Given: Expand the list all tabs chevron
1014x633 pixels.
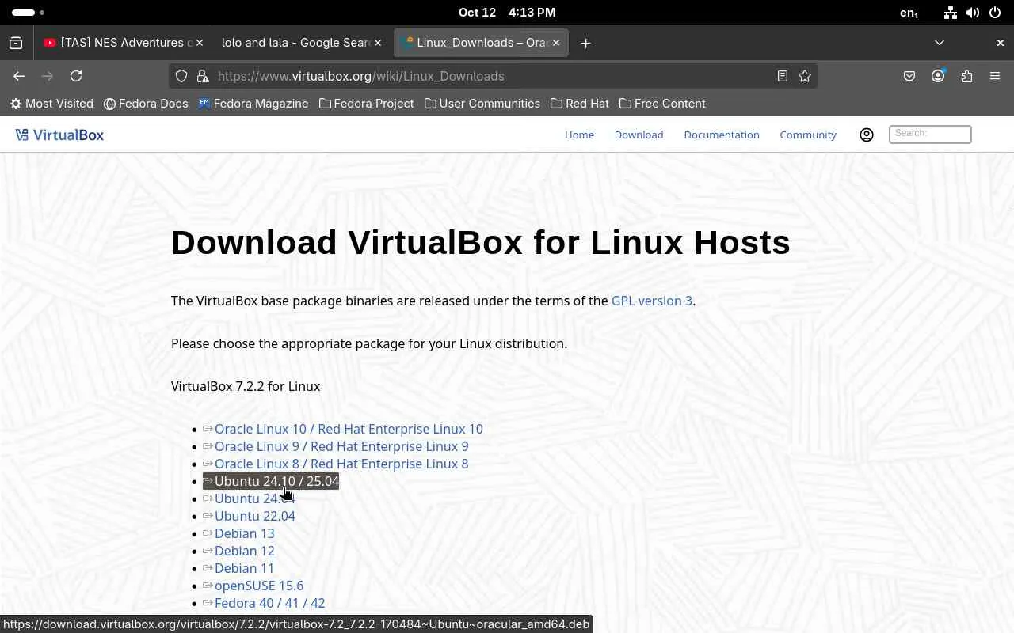Looking at the screenshot, I should [x=940, y=43].
